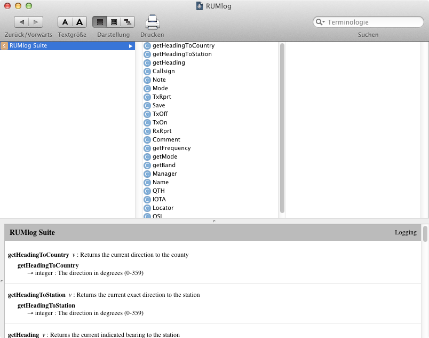Select RxRprt in command list
The height and width of the screenshot is (338, 429).
[x=162, y=131]
